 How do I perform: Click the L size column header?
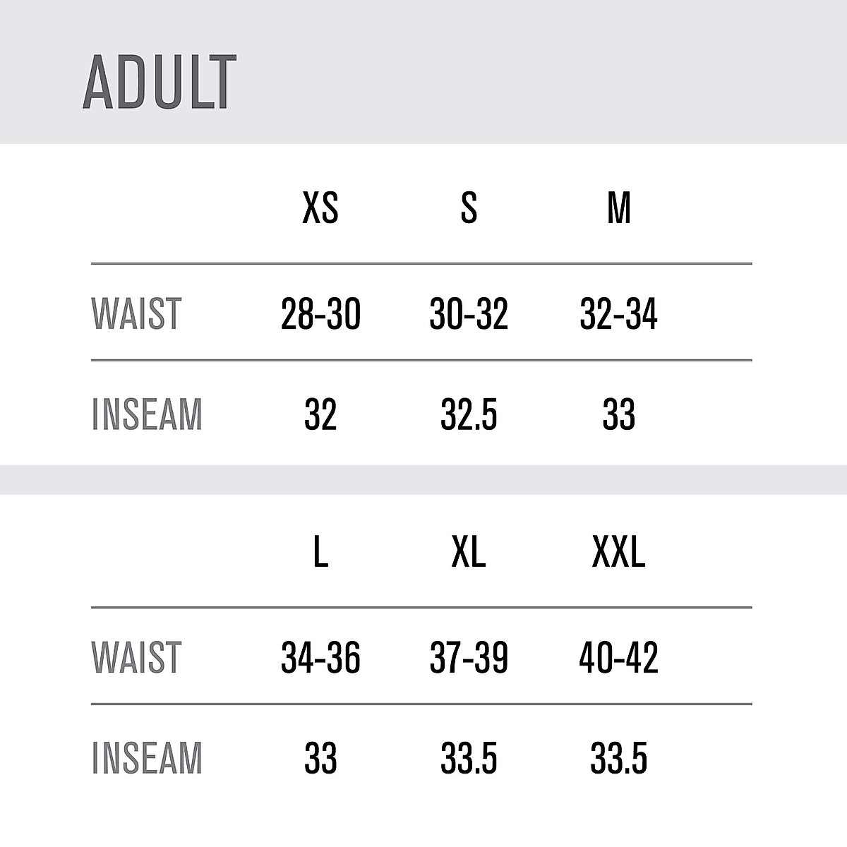click(x=320, y=552)
